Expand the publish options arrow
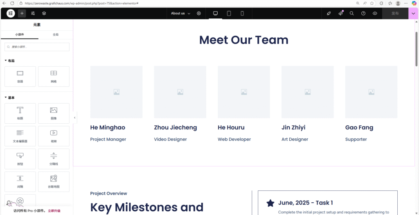 coord(413,13)
